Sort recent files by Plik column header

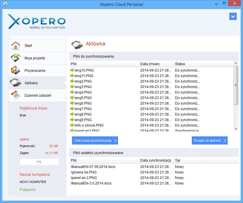(x=104, y=160)
